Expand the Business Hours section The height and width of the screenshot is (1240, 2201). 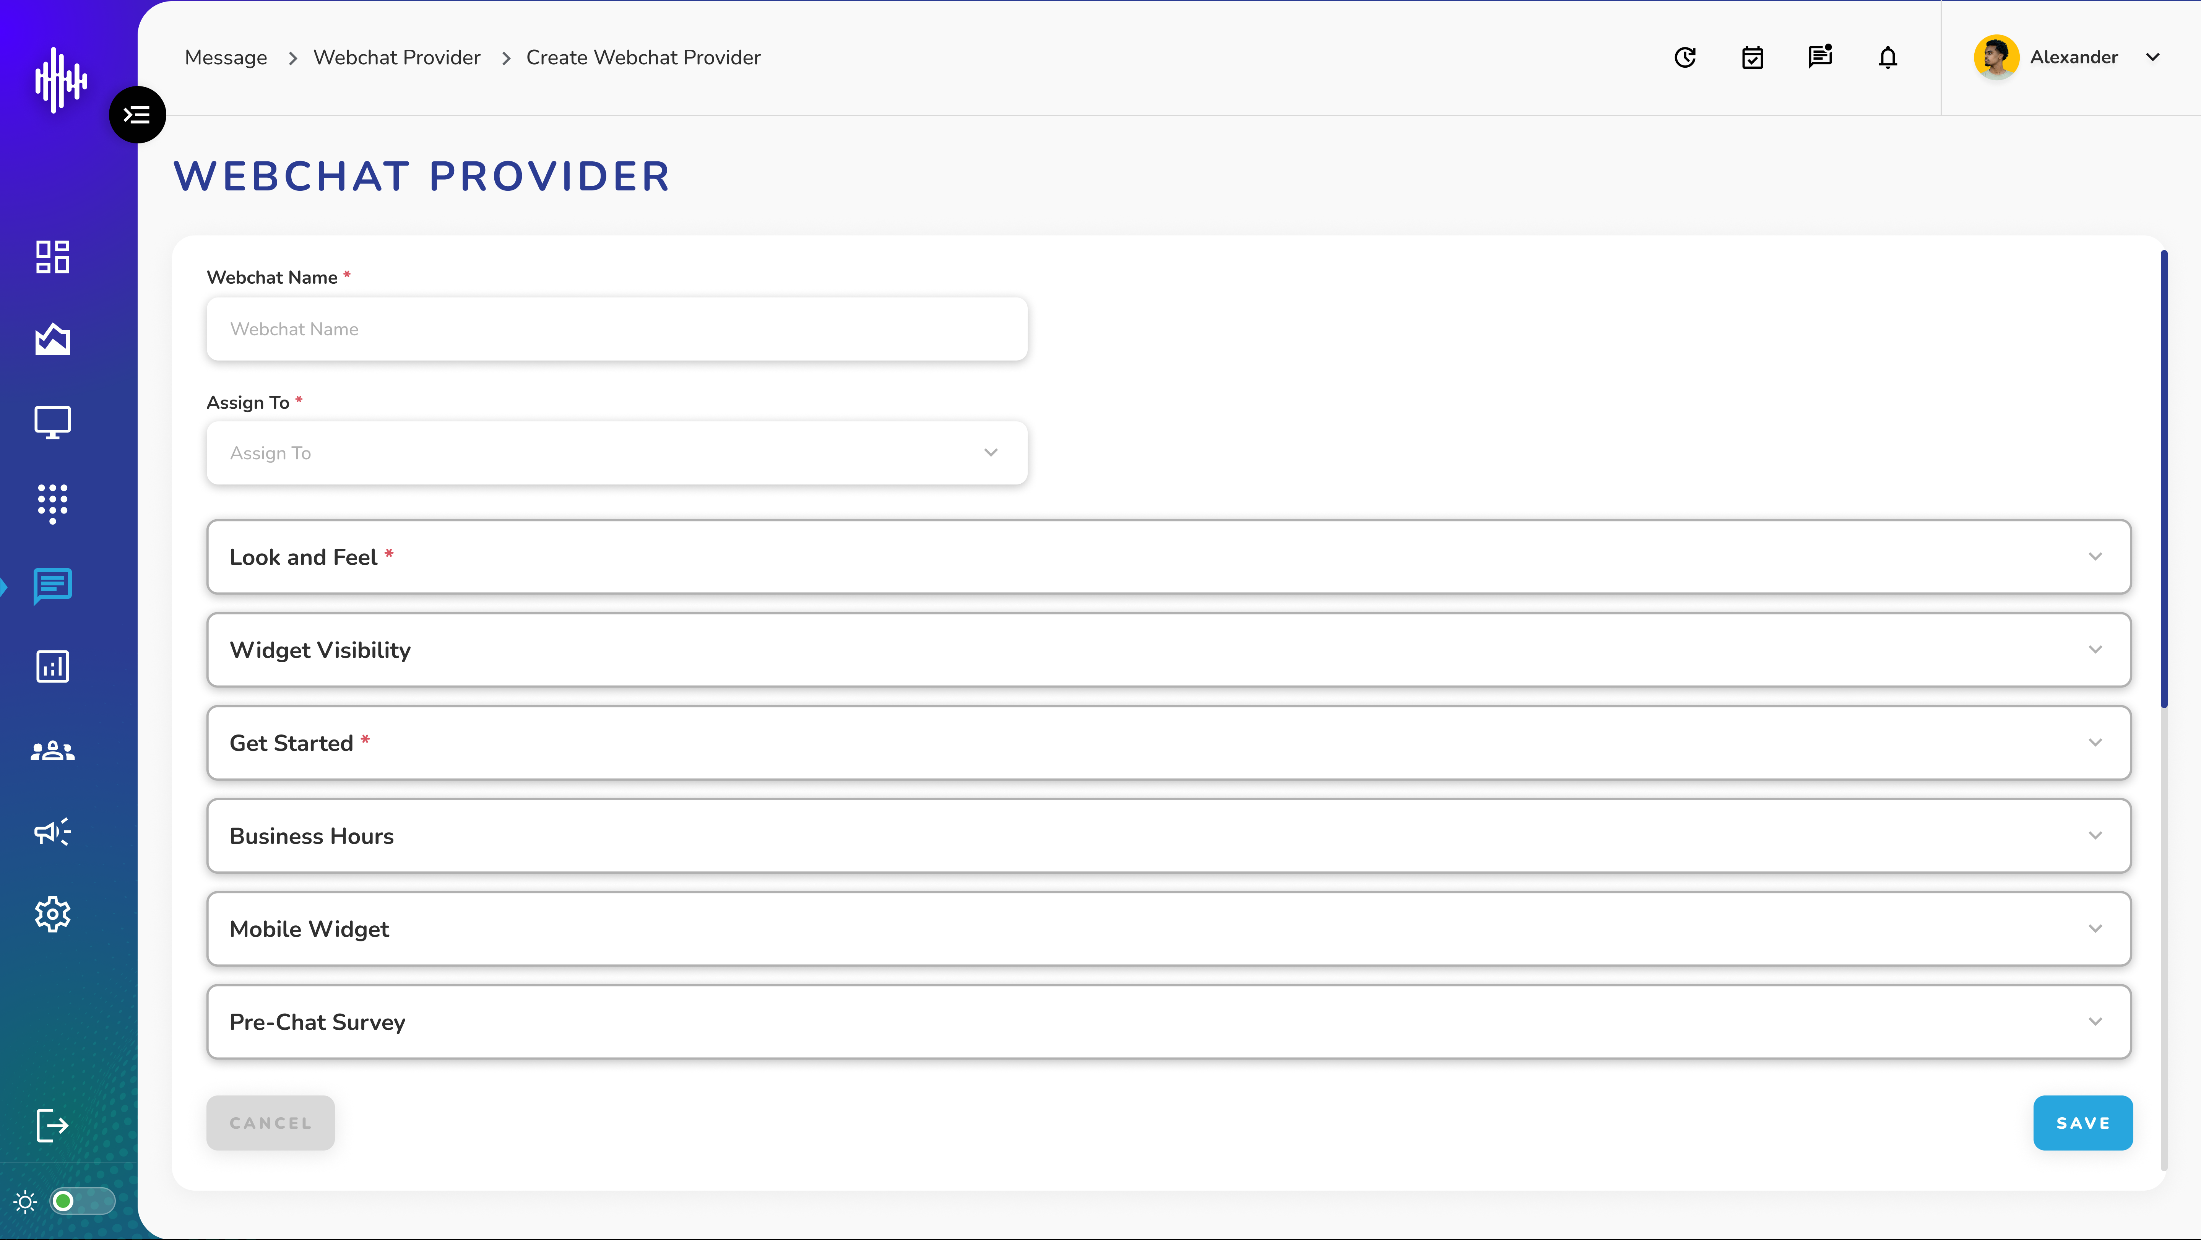tap(1169, 836)
